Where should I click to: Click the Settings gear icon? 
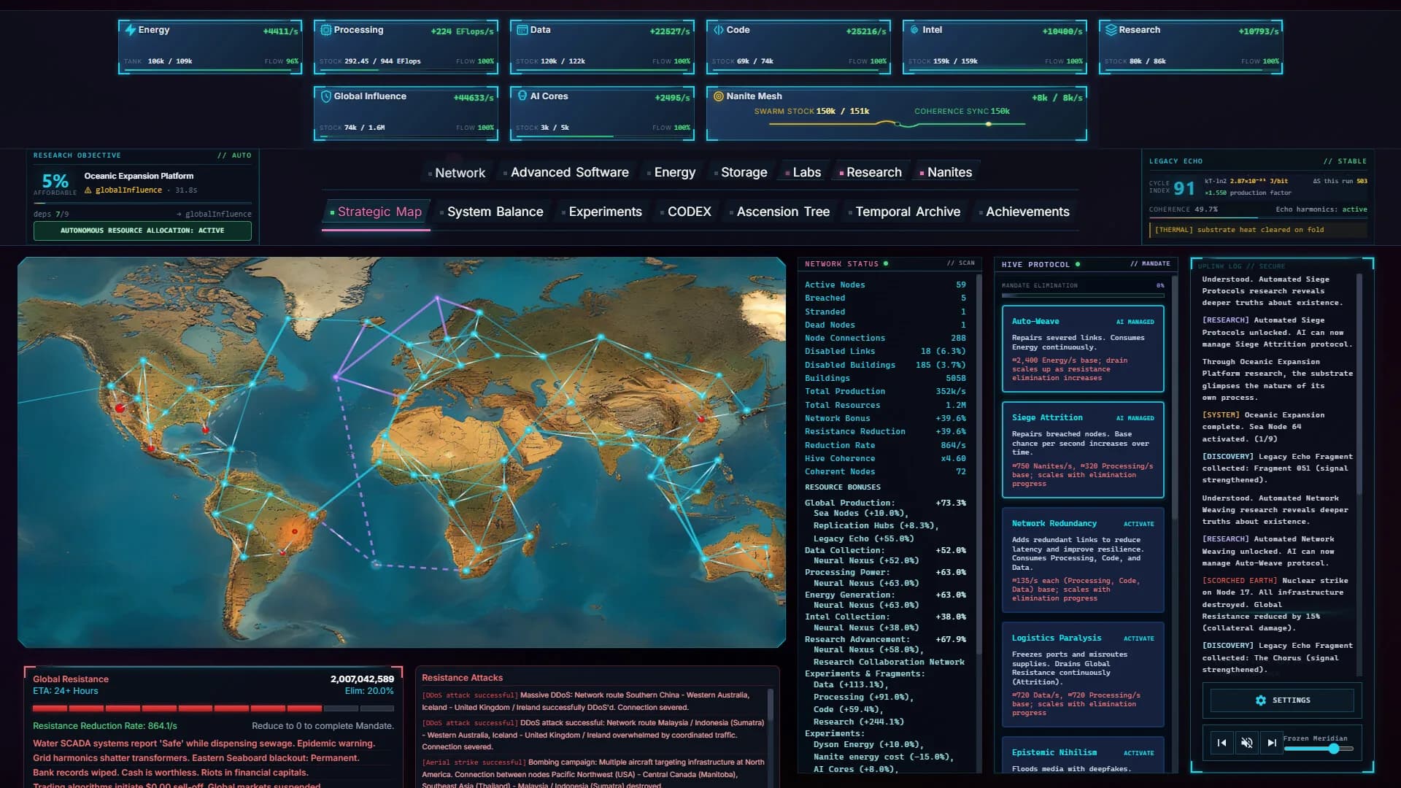[1261, 700]
